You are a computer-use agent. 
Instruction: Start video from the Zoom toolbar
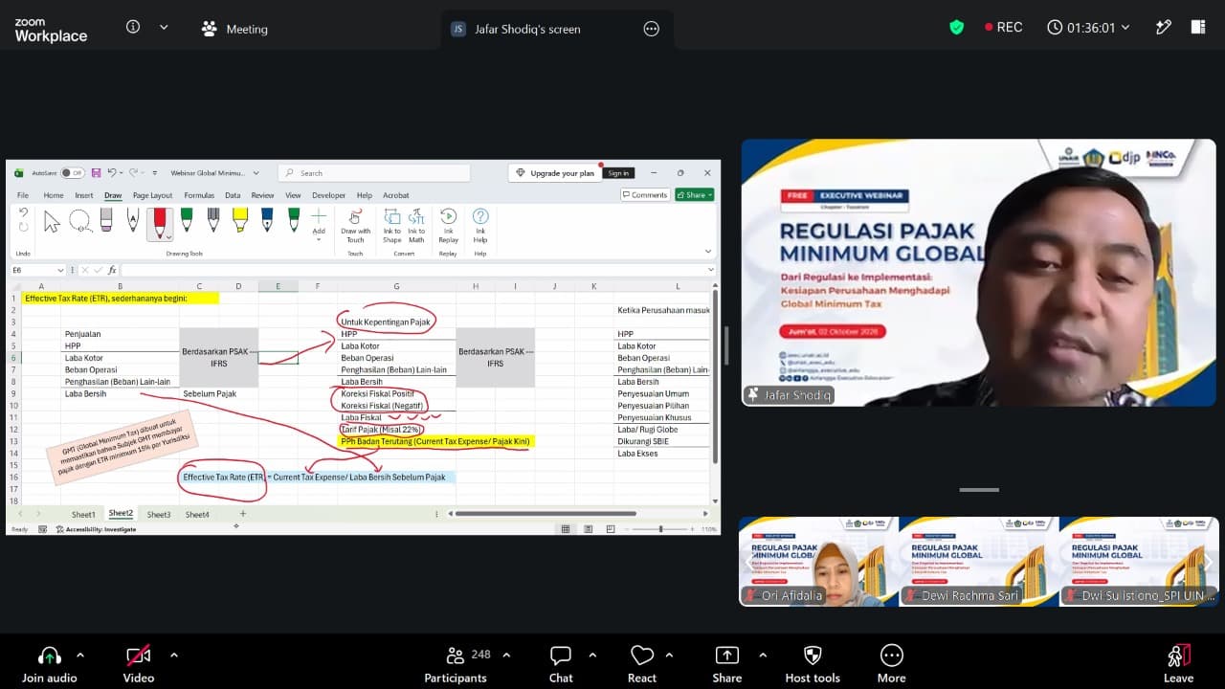click(139, 664)
